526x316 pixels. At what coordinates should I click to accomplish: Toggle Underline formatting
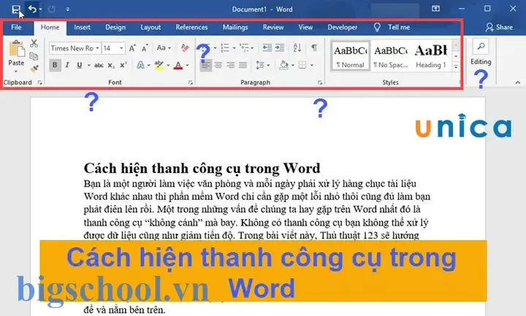pyautogui.click(x=80, y=65)
